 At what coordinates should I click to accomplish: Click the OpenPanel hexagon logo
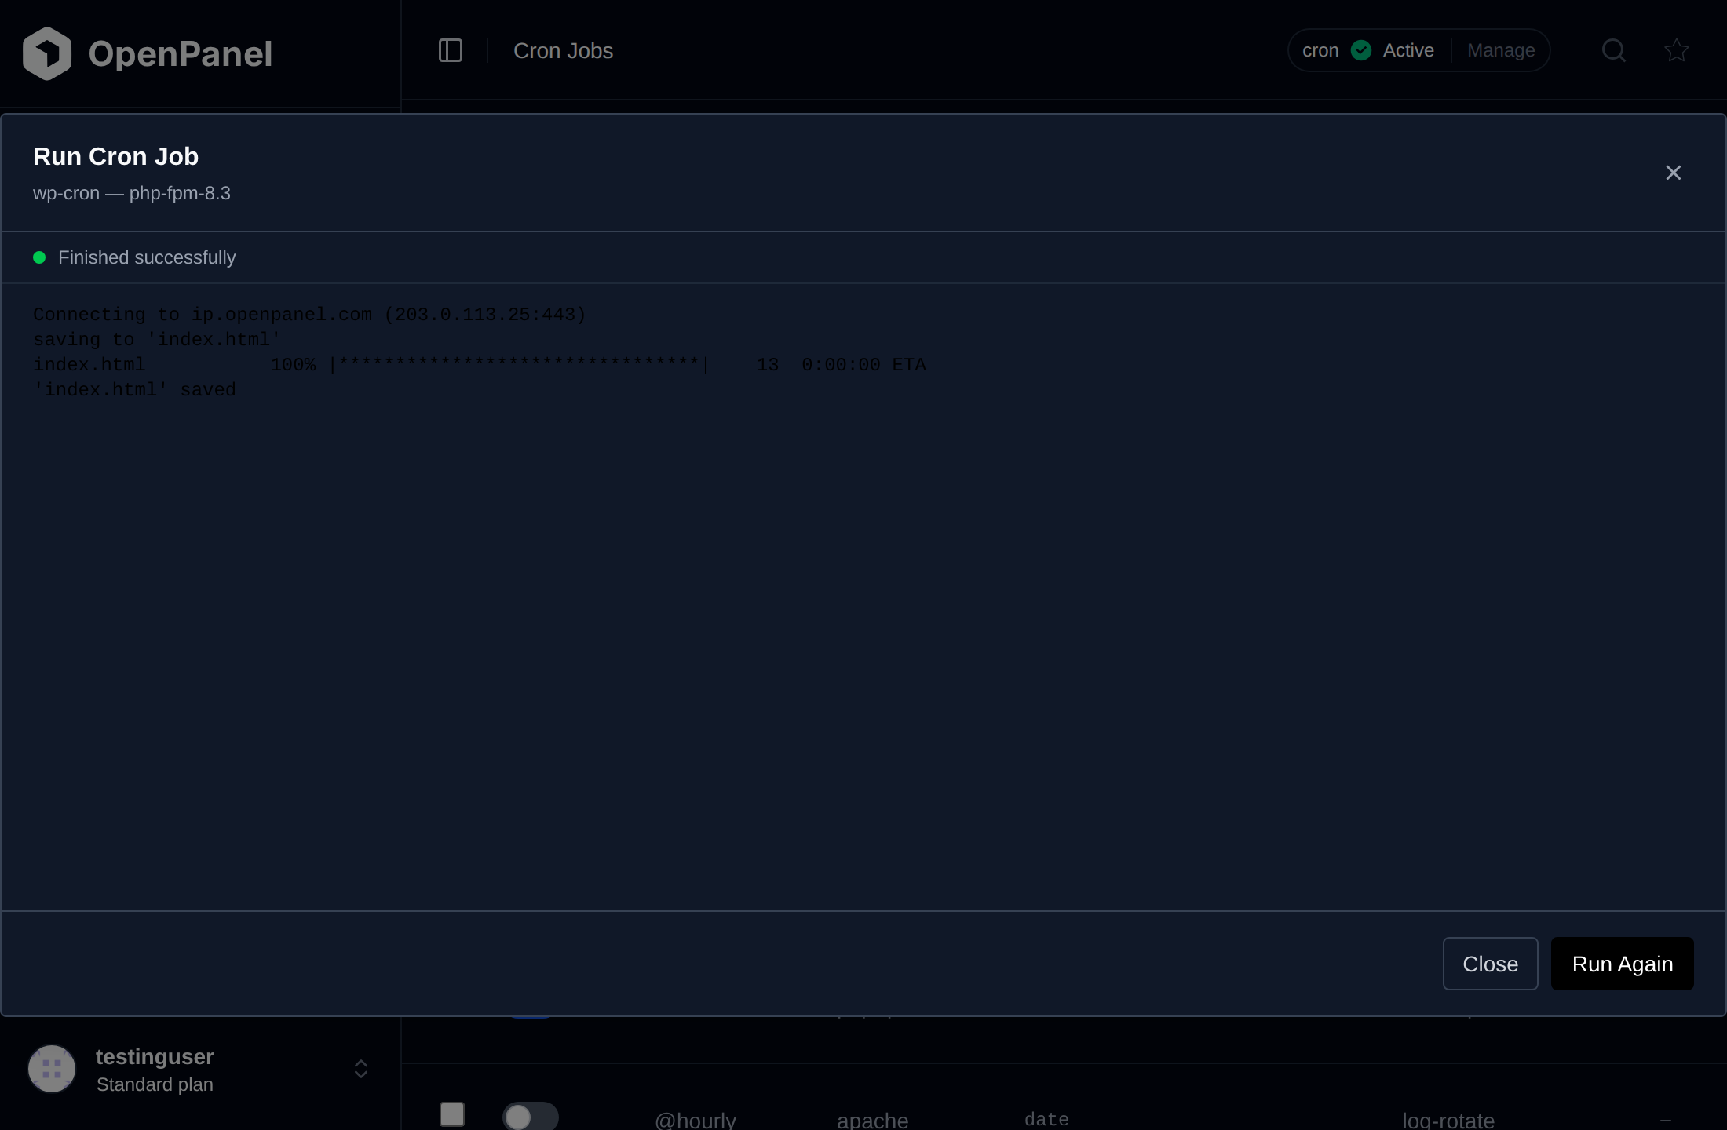pyautogui.click(x=47, y=53)
